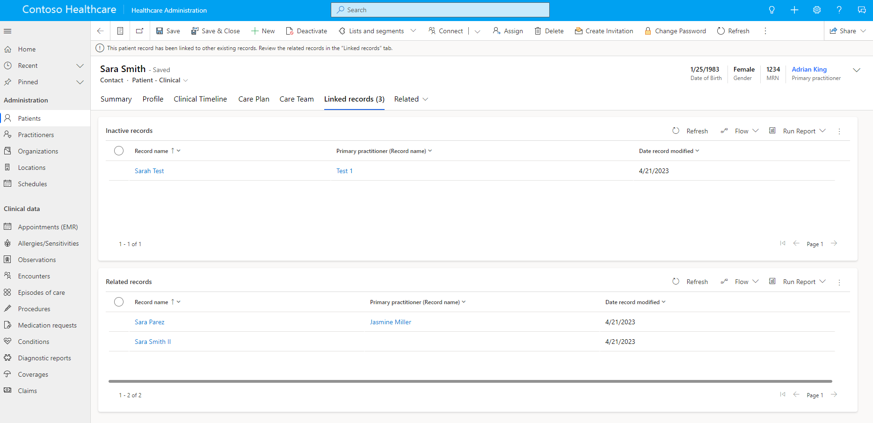873x423 pixels.
Task: Open the Sarah Test record
Action: [x=149, y=171]
